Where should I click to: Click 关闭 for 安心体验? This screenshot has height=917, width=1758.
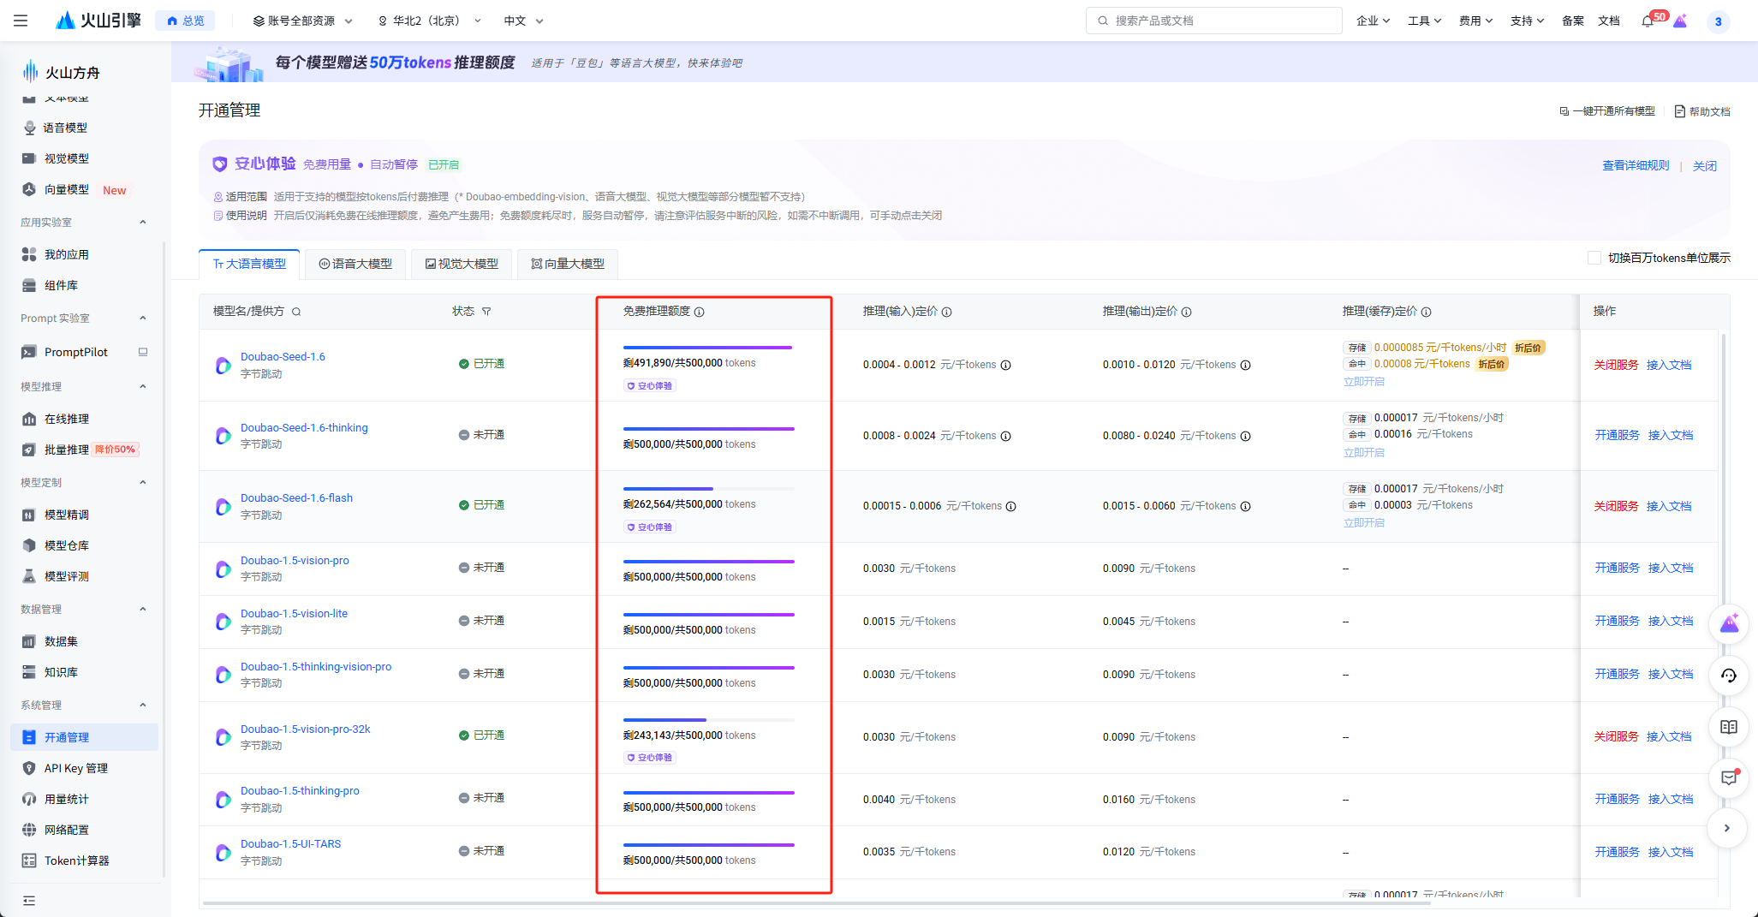1704,165
